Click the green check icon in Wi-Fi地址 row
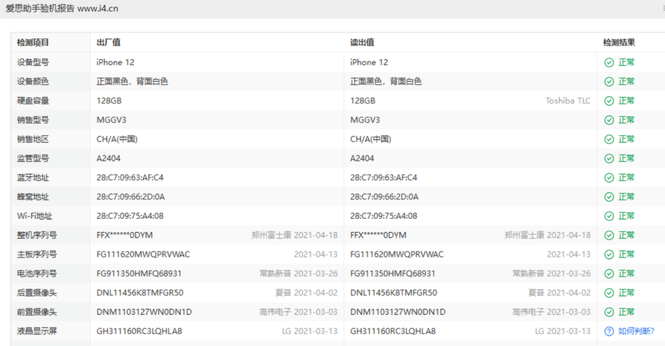Image resolution: width=665 pixels, height=346 pixels. coord(609,216)
